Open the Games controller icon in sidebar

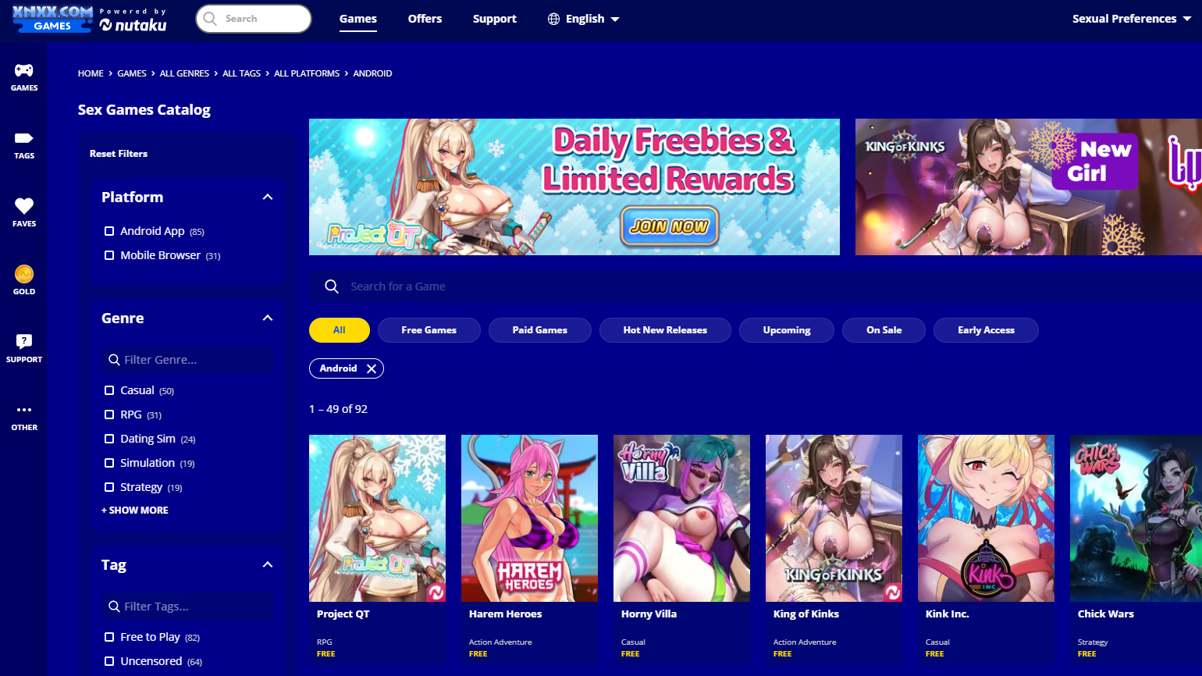click(24, 70)
